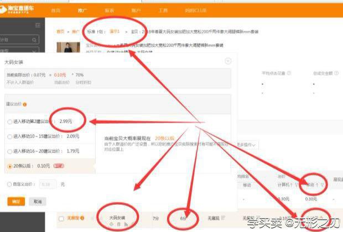Click the 首页 breadcrumb link
343x232 pixels.
(60, 31)
